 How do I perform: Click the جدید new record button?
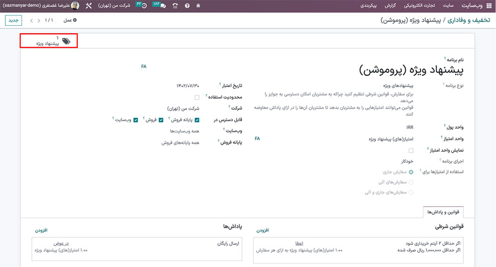13,20
